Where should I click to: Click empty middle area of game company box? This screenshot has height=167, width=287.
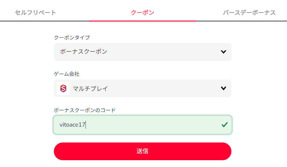pyautogui.click(x=163, y=88)
